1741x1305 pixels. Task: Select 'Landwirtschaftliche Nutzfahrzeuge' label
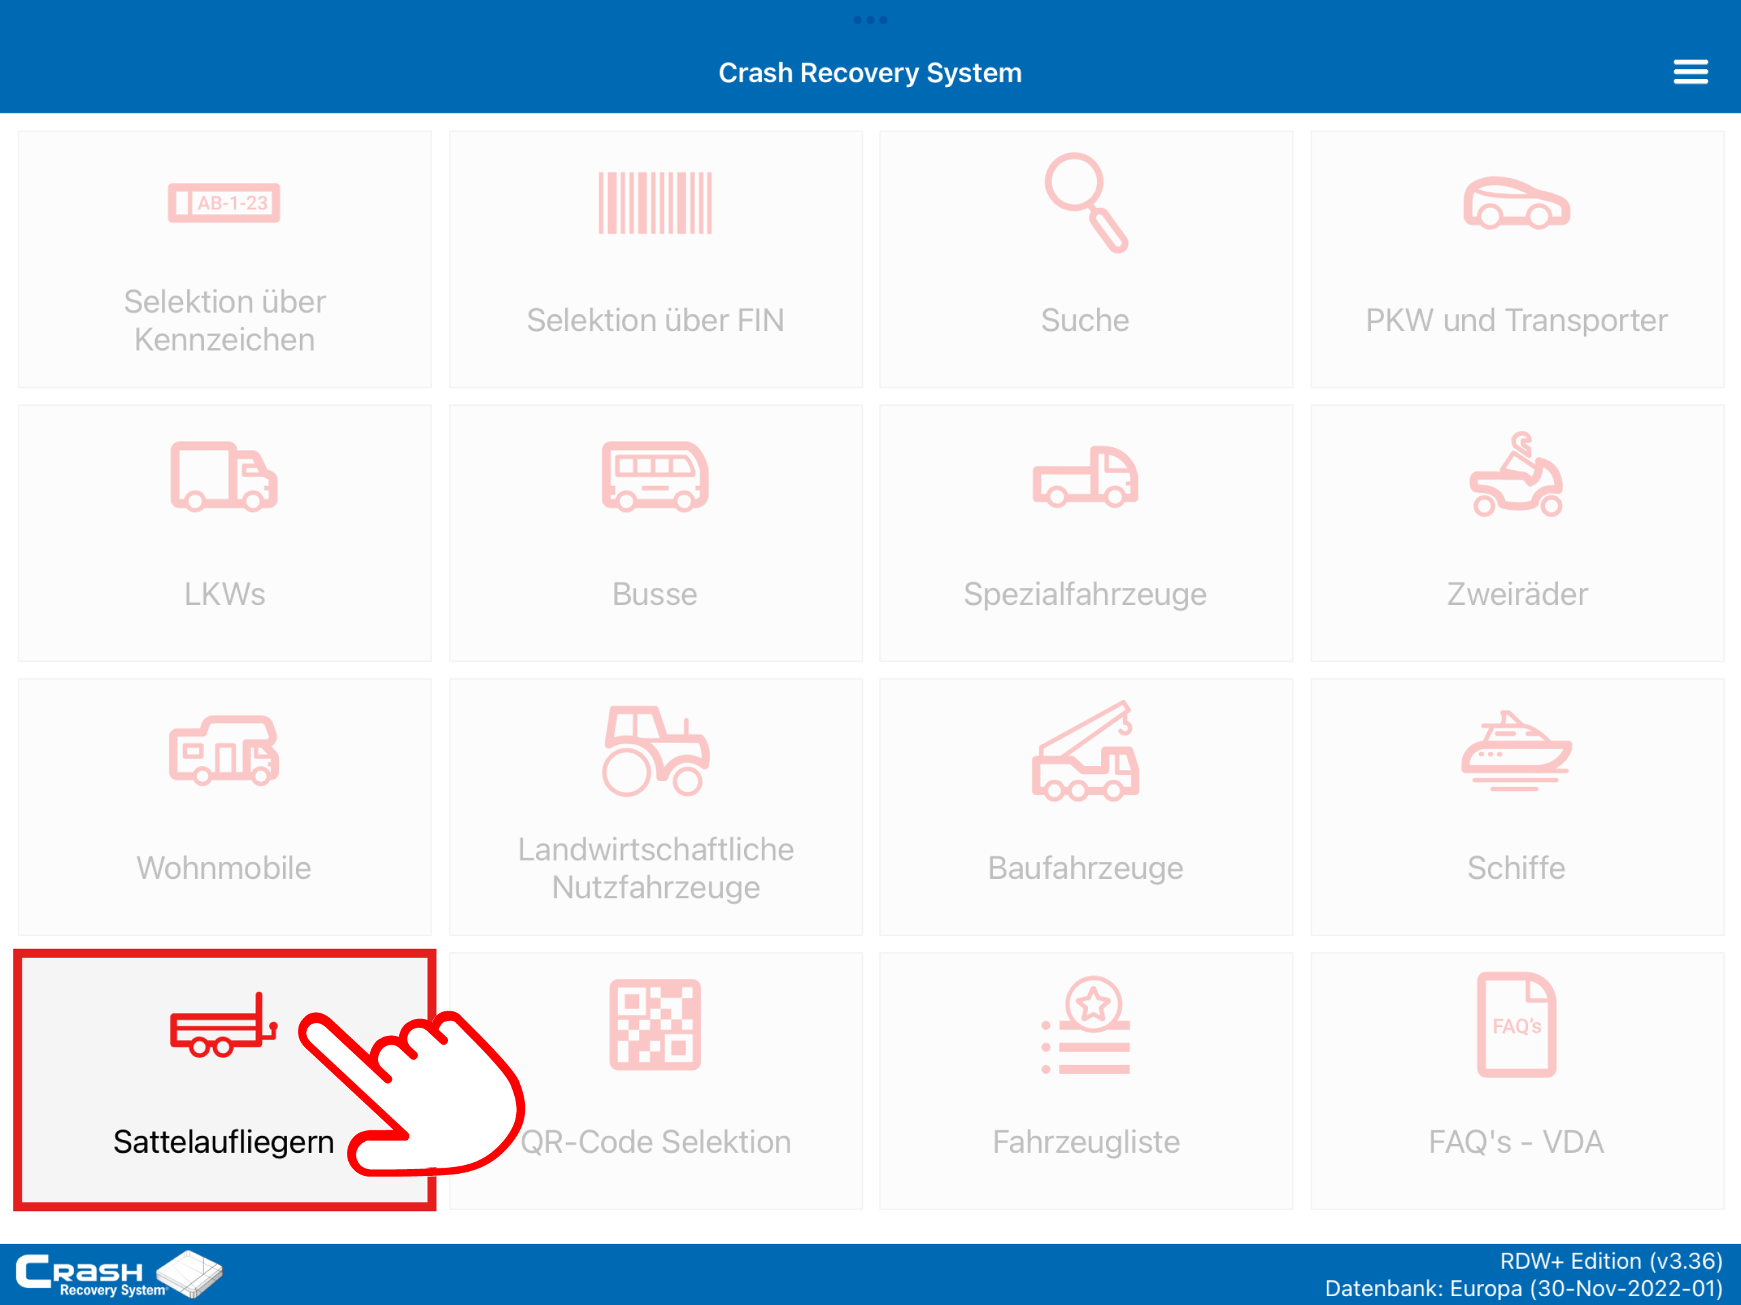pyautogui.click(x=655, y=869)
